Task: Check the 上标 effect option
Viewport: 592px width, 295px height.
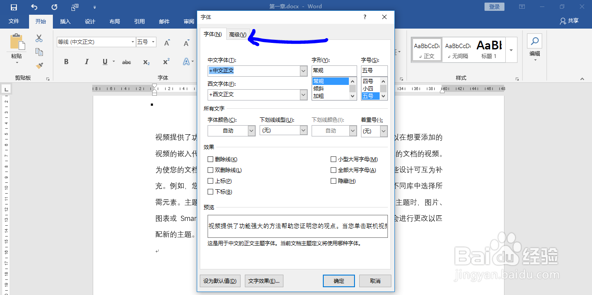Action: pyautogui.click(x=211, y=181)
